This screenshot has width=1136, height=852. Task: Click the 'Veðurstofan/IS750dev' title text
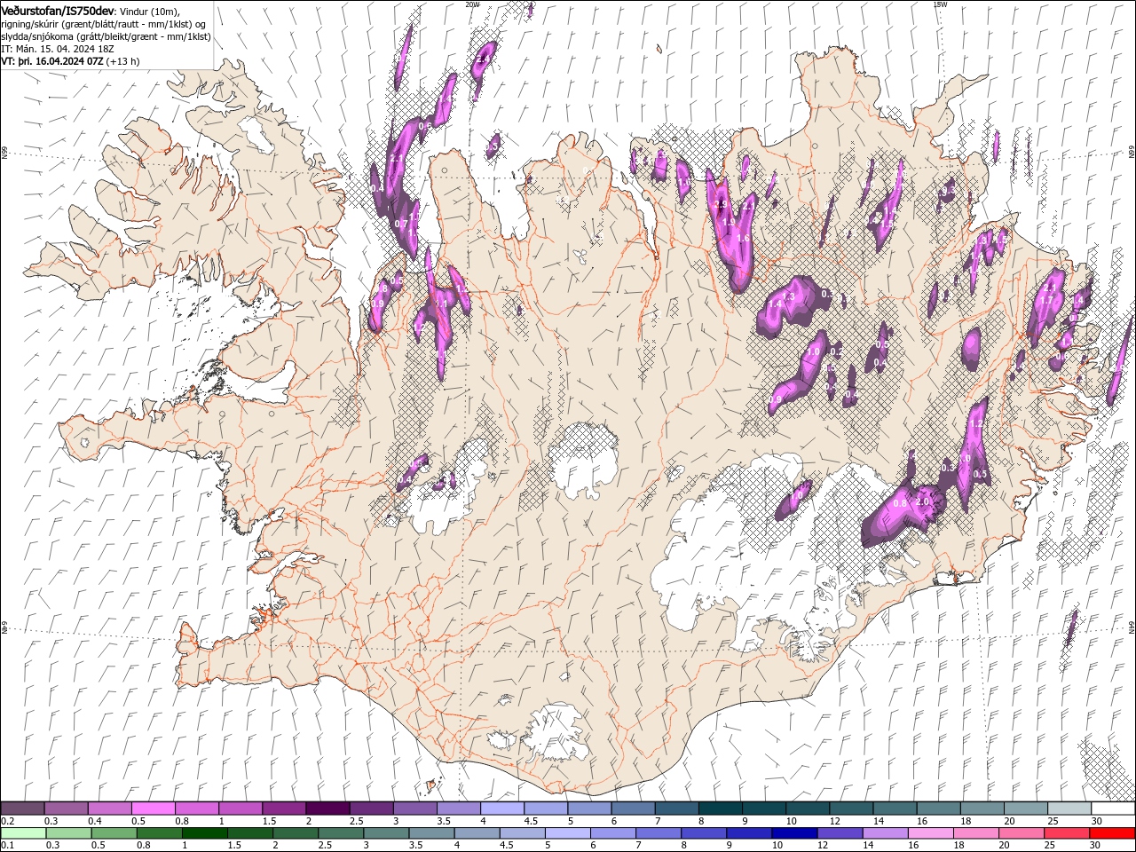tap(58, 10)
